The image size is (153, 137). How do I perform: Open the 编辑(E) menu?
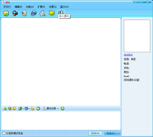tap(18, 7)
